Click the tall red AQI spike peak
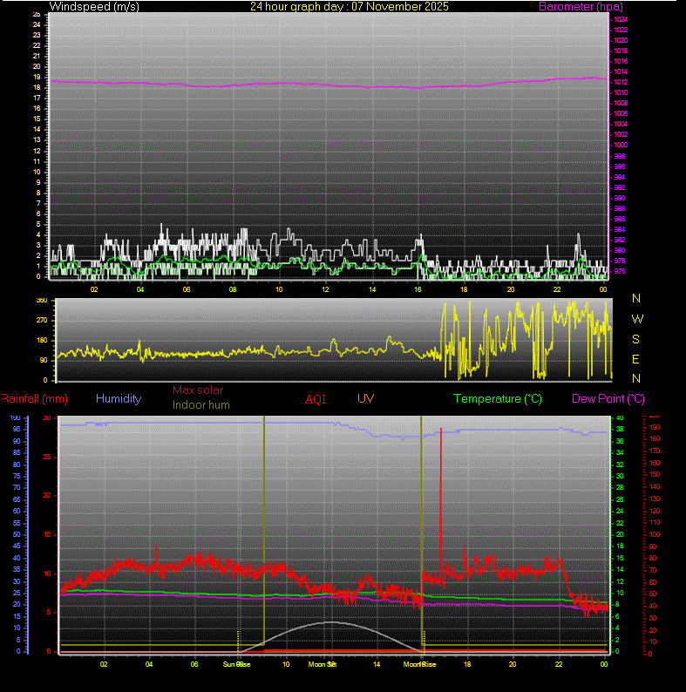686x692 pixels. click(x=441, y=431)
